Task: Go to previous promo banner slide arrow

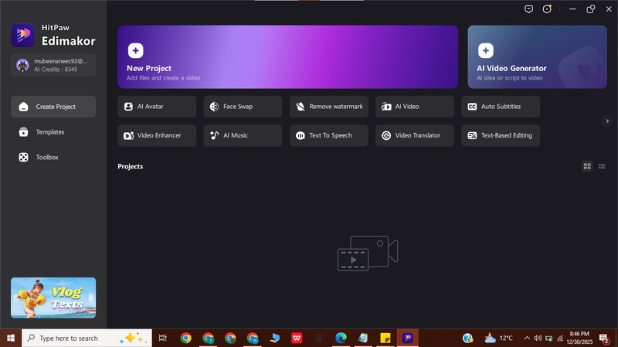Action: pos(15,298)
